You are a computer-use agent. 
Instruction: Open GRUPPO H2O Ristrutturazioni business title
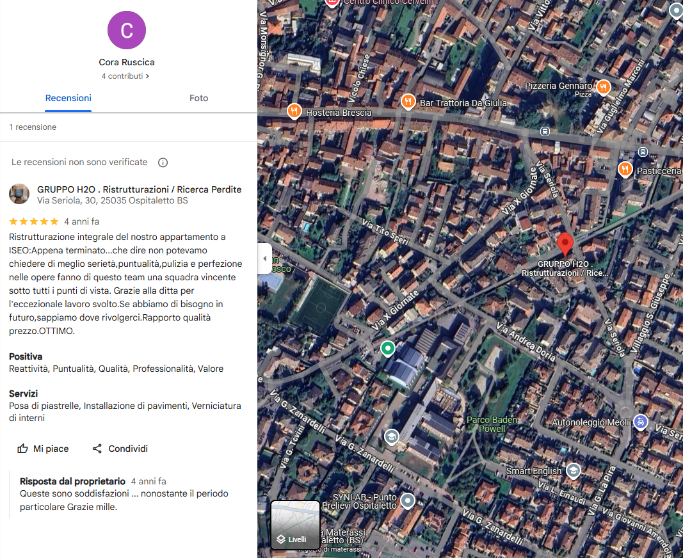139,189
